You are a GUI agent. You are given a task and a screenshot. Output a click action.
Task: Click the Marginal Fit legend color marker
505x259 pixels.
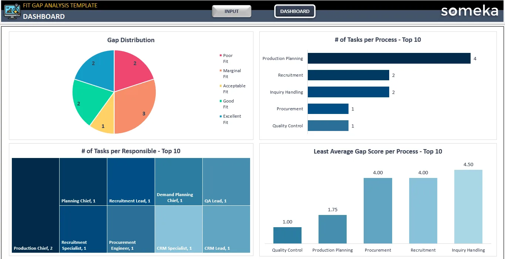tap(220, 71)
